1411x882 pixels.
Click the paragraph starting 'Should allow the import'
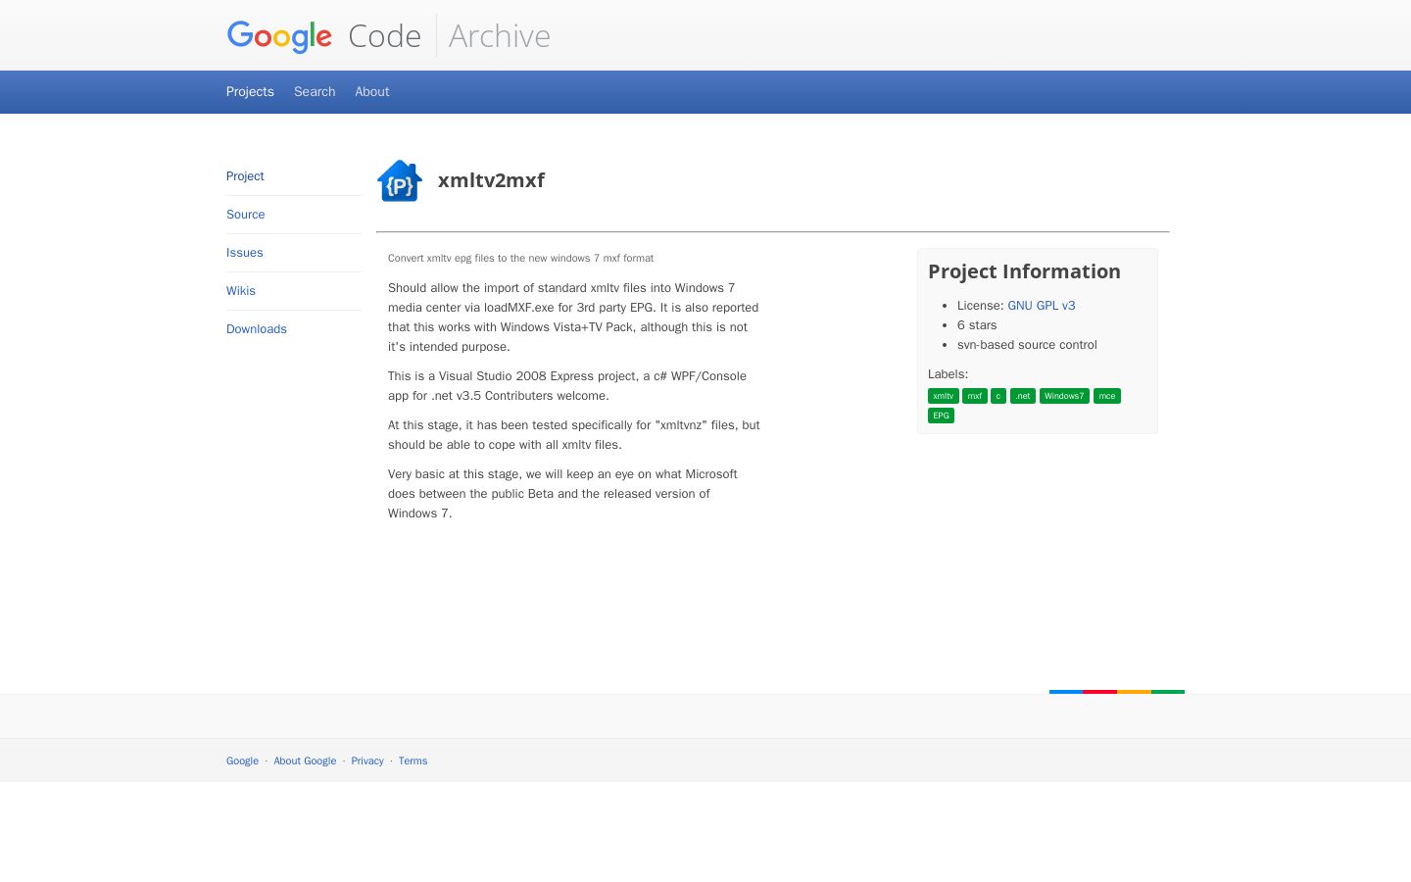[x=573, y=318]
